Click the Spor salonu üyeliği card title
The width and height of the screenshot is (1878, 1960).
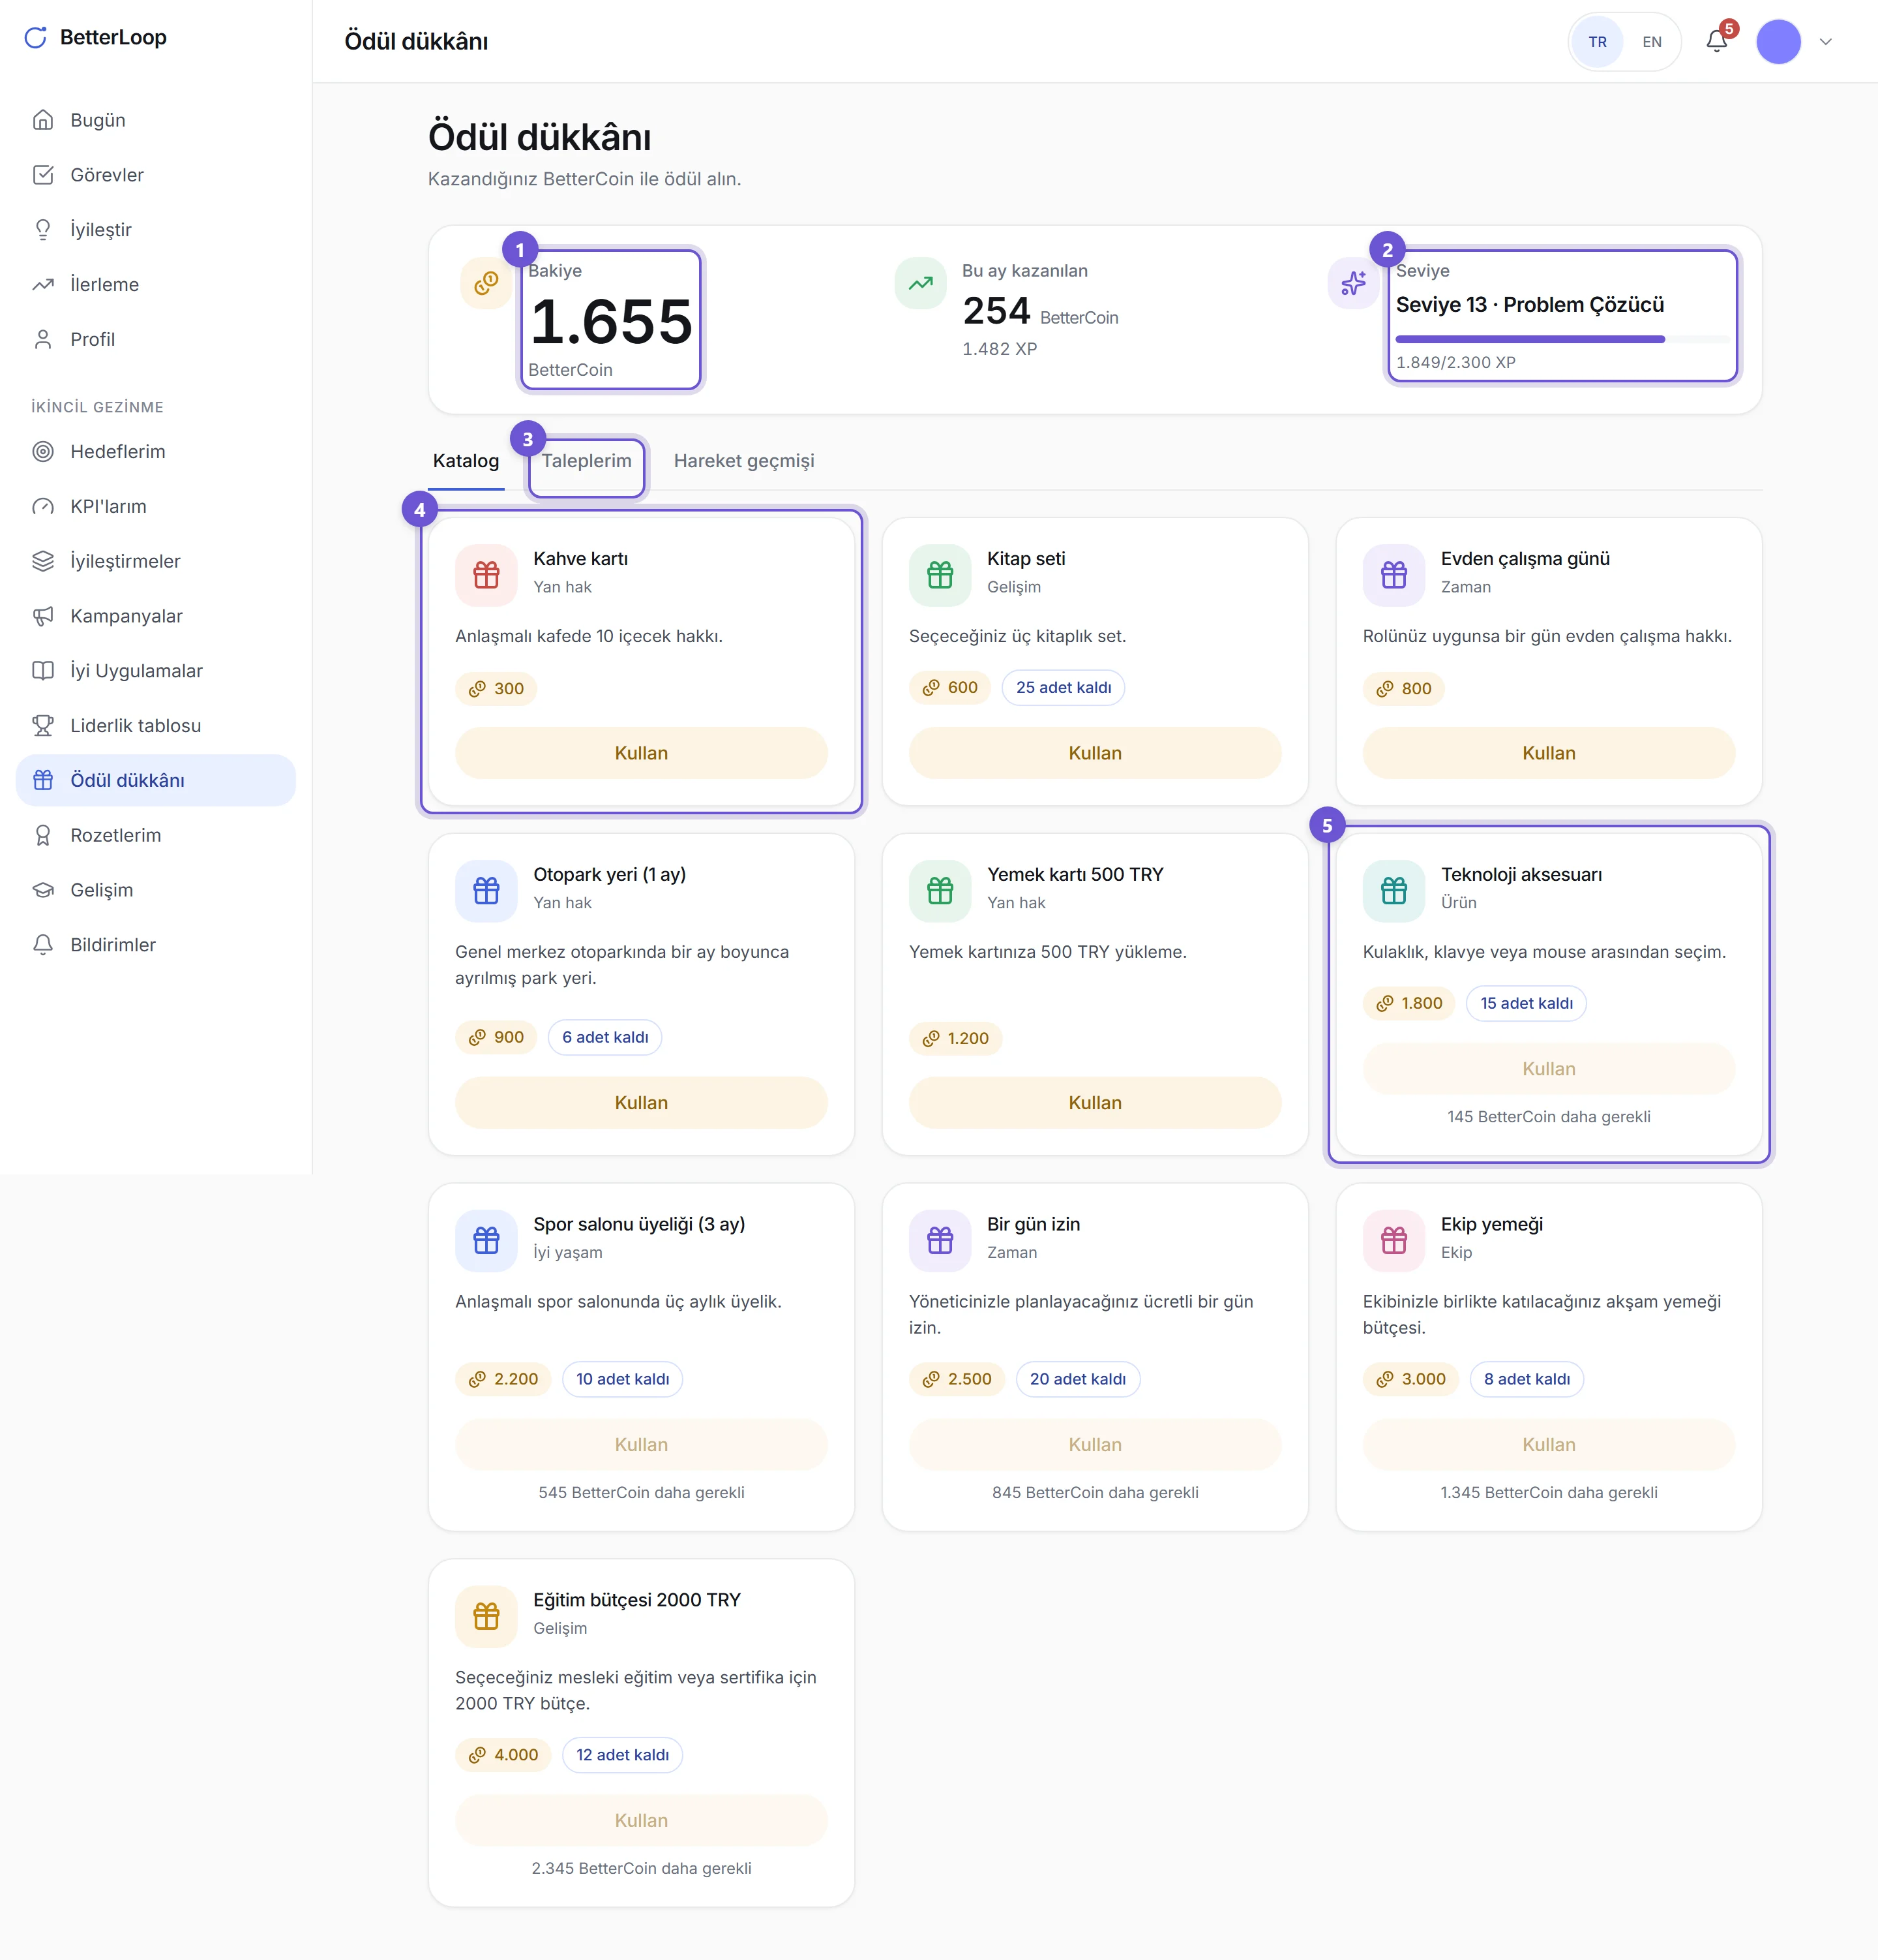tap(640, 1225)
